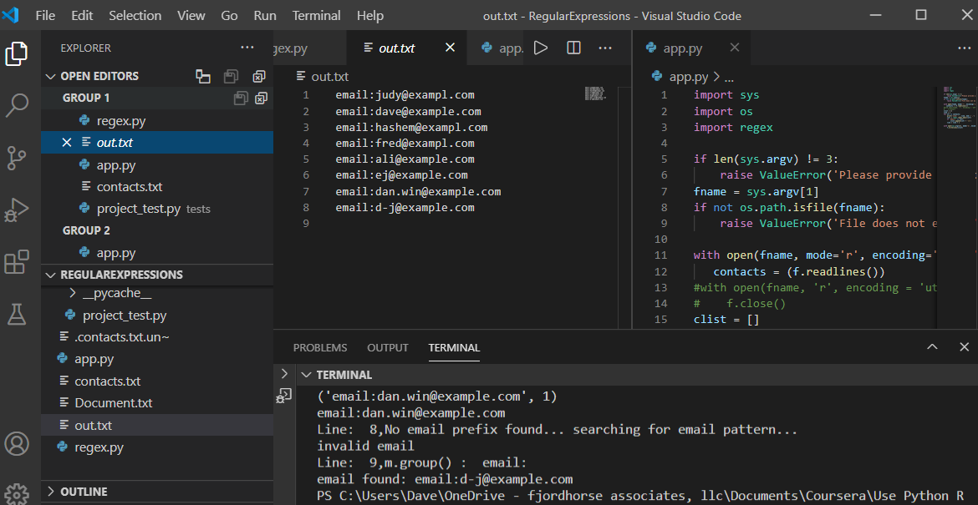Open the Testing flask icon view
Image resolution: width=978 pixels, height=505 pixels.
coord(17,314)
